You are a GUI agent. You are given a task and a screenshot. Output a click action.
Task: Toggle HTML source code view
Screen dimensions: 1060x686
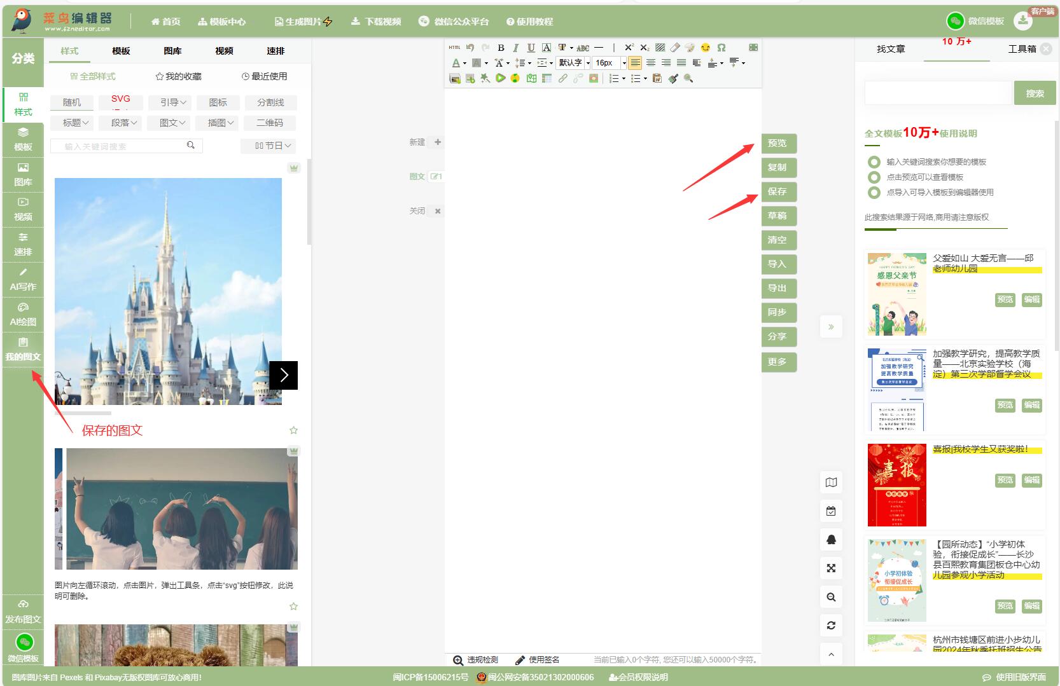pos(454,48)
